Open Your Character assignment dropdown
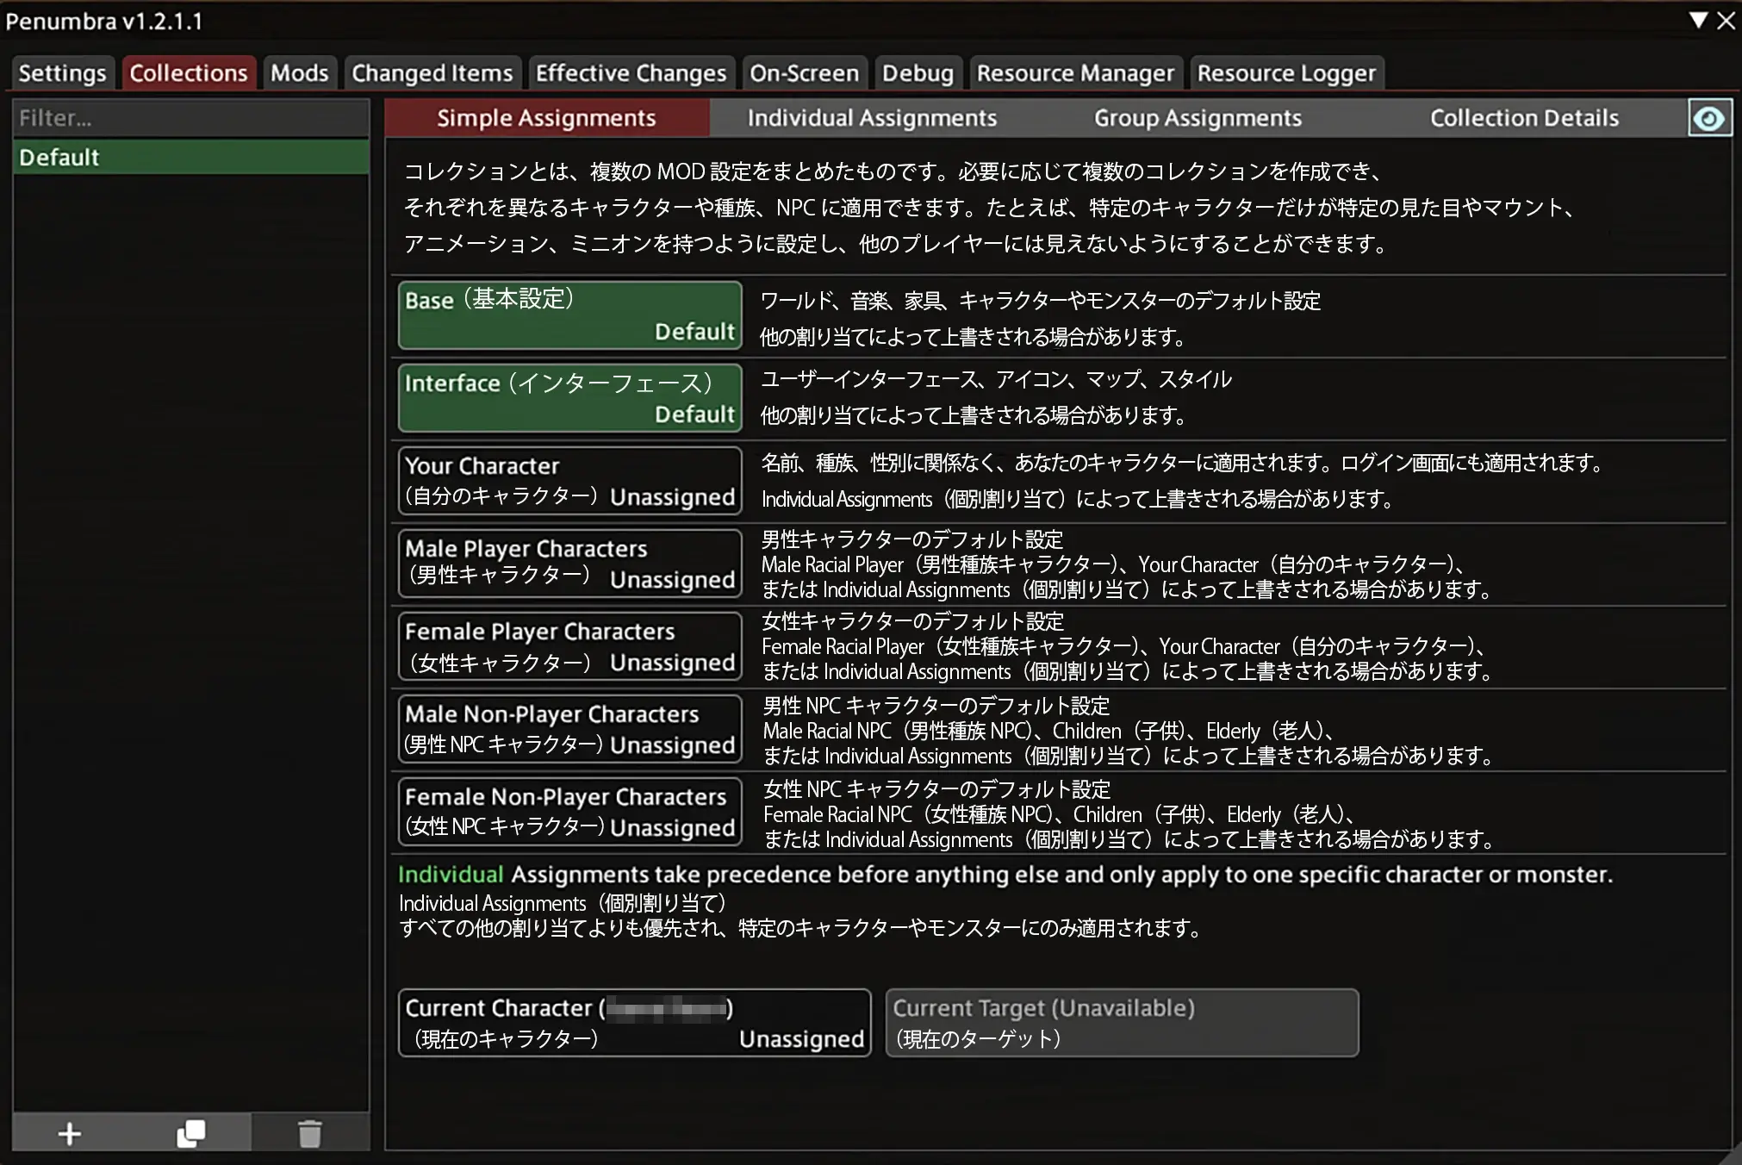The width and height of the screenshot is (1742, 1165). [x=569, y=481]
